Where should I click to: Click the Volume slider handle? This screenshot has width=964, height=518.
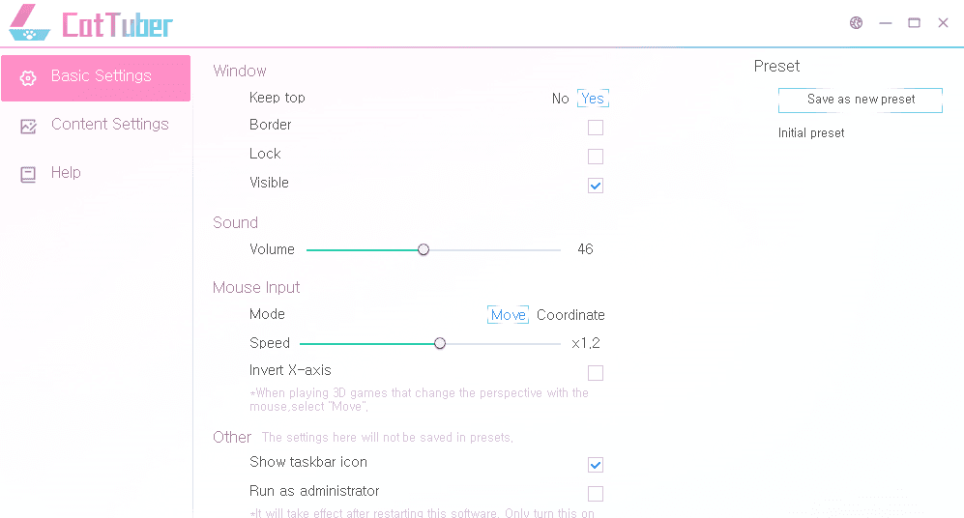click(424, 249)
